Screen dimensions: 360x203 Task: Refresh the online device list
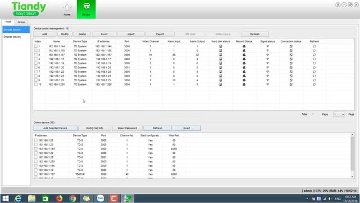click(x=157, y=128)
